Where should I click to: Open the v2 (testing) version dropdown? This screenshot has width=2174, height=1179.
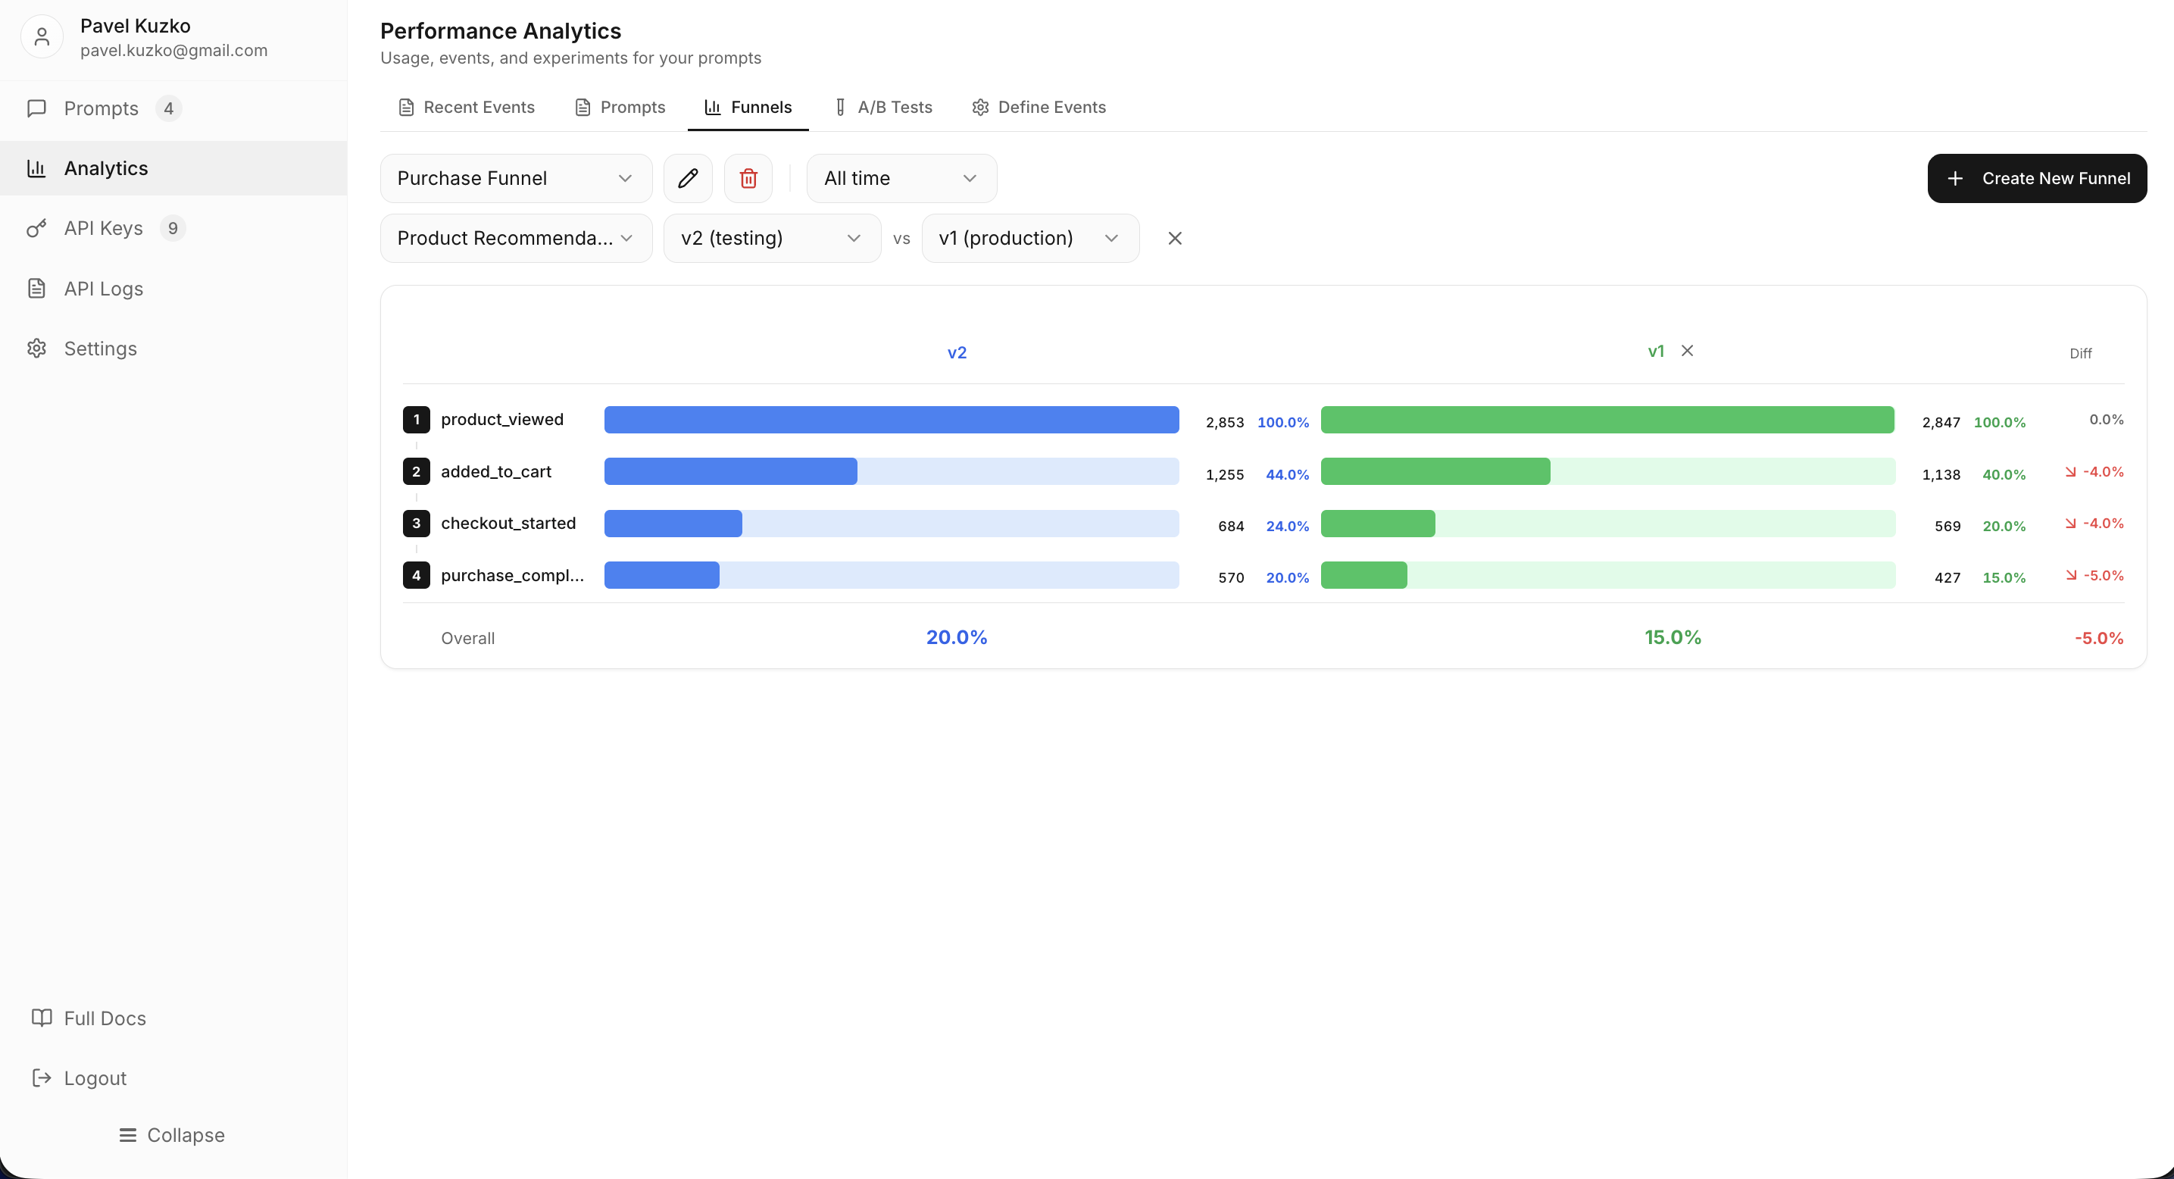click(x=771, y=238)
